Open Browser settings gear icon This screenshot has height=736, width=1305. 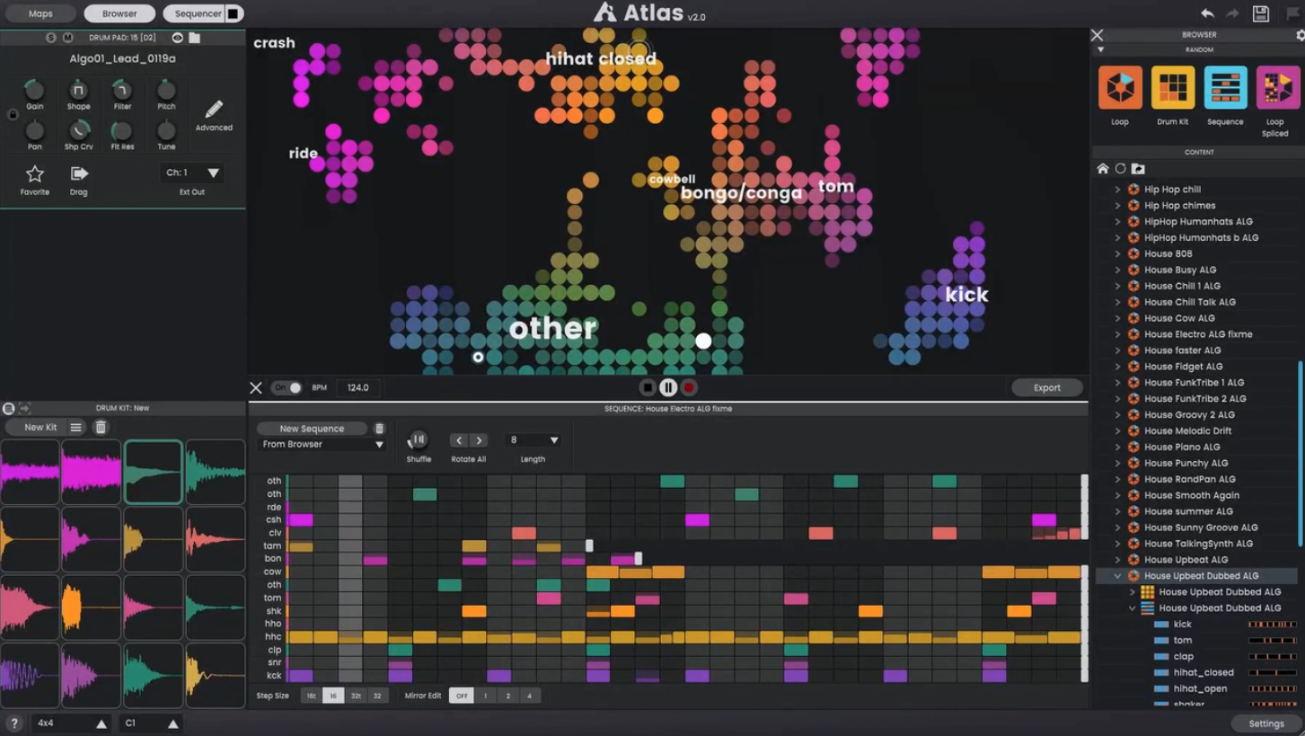1300,35
